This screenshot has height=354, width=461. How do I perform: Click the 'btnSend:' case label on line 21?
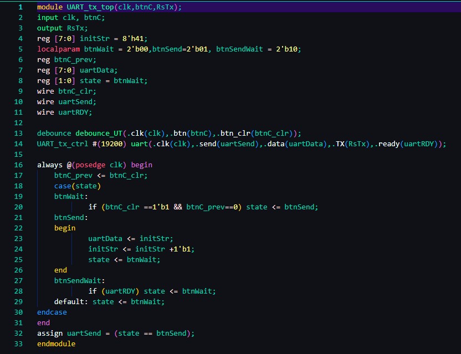tap(71, 218)
